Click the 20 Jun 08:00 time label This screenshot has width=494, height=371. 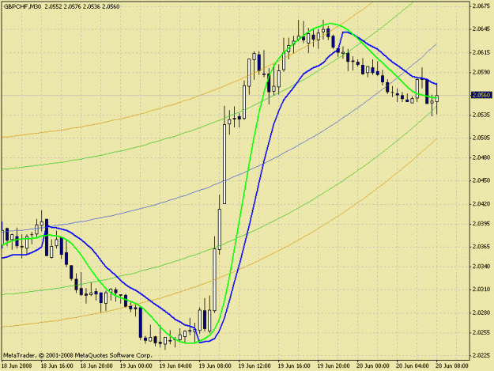pos(452,366)
